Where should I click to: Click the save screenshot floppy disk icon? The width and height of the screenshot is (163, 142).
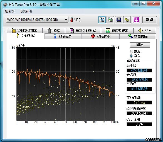click(118, 20)
